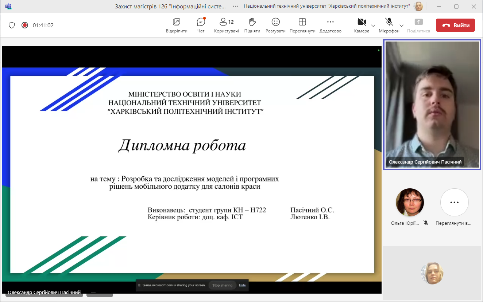The height and width of the screenshot is (302, 483).
Task: Unmute the microphone
Action: point(389,25)
